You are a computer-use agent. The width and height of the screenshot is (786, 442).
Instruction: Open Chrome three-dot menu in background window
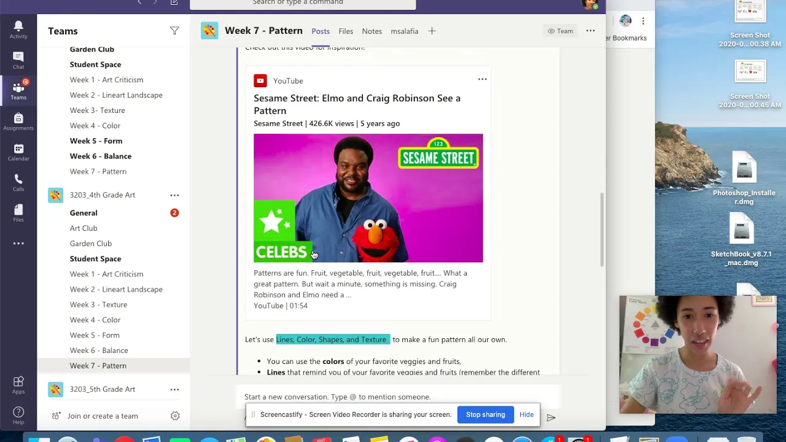[x=643, y=21]
